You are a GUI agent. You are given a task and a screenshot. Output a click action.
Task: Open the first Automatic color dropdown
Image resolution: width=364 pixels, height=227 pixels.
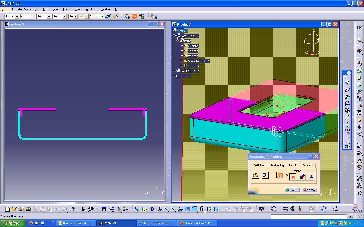(17, 16)
